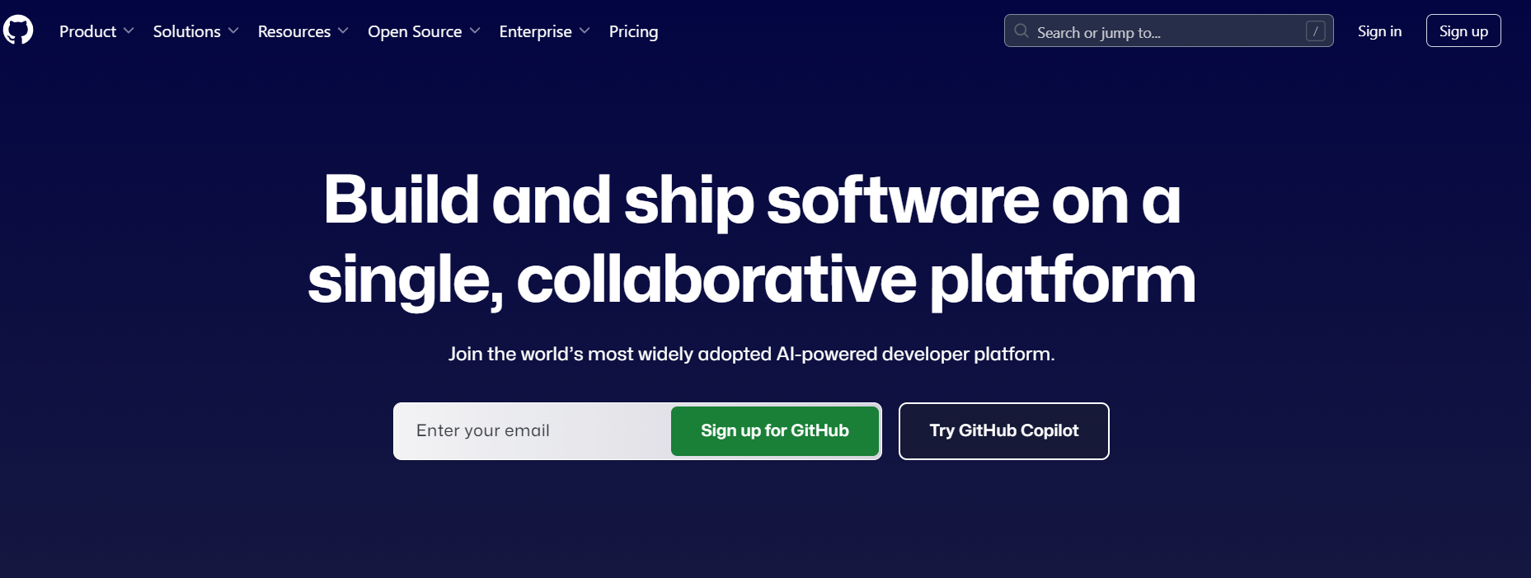Click the green Sign up for GitHub button
Screen dimensions: 1531x578
point(775,431)
